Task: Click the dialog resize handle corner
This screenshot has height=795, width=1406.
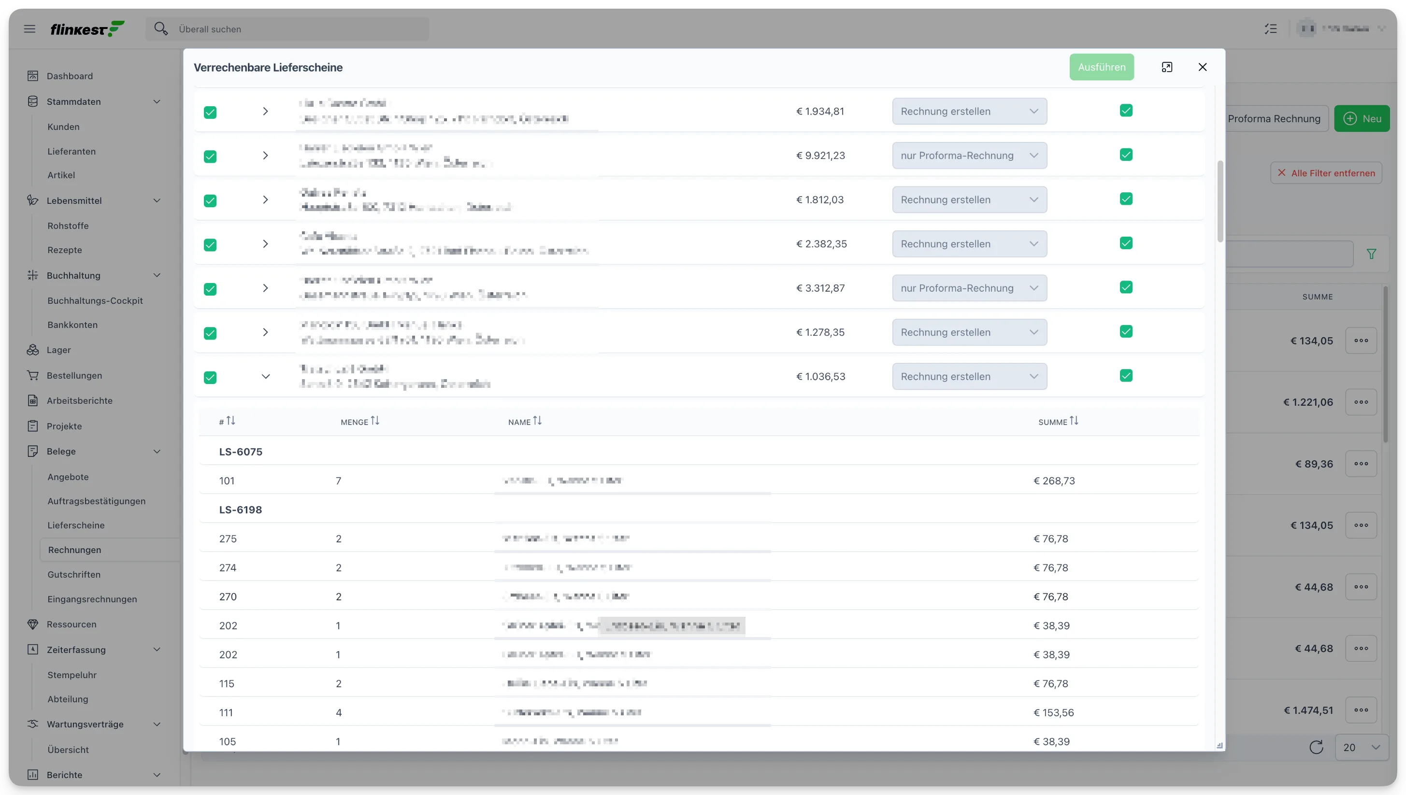Action: 1219,745
